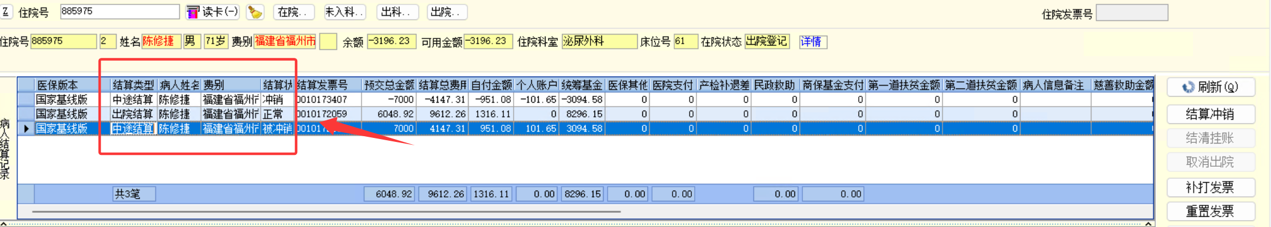Click the 自付金额 column header
The image size is (1271, 227).
[x=491, y=85]
